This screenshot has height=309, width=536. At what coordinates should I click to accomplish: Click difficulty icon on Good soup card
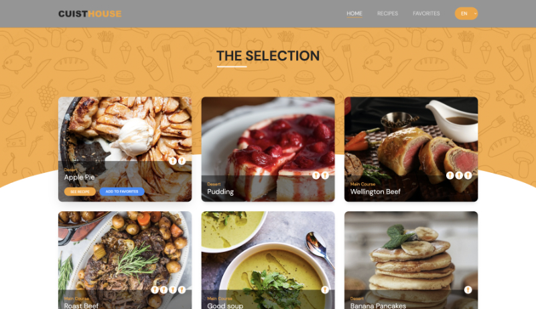325,290
